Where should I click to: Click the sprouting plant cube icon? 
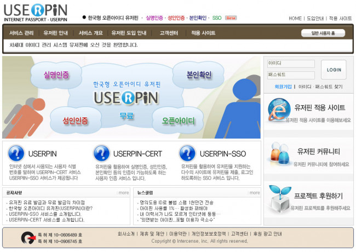279,198
